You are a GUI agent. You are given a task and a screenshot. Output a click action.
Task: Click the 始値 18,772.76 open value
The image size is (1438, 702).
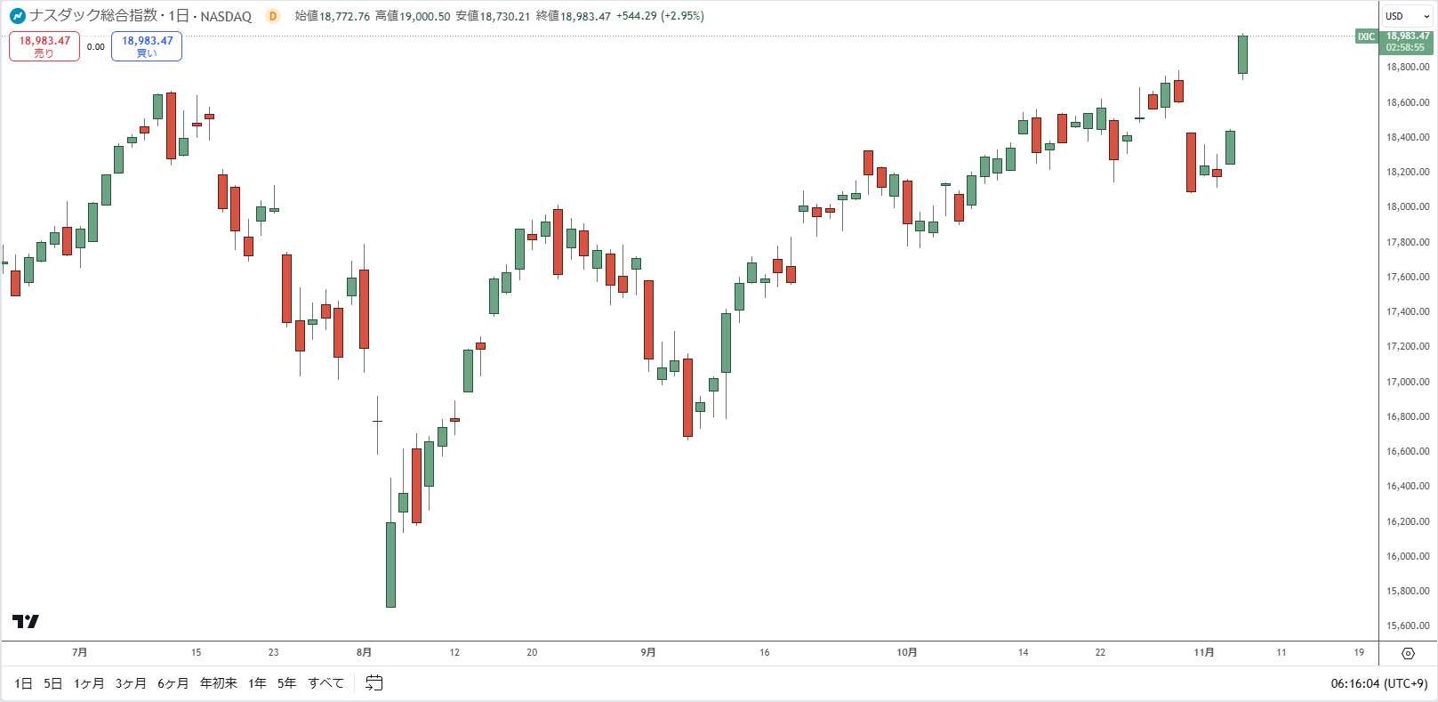(x=333, y=16)
